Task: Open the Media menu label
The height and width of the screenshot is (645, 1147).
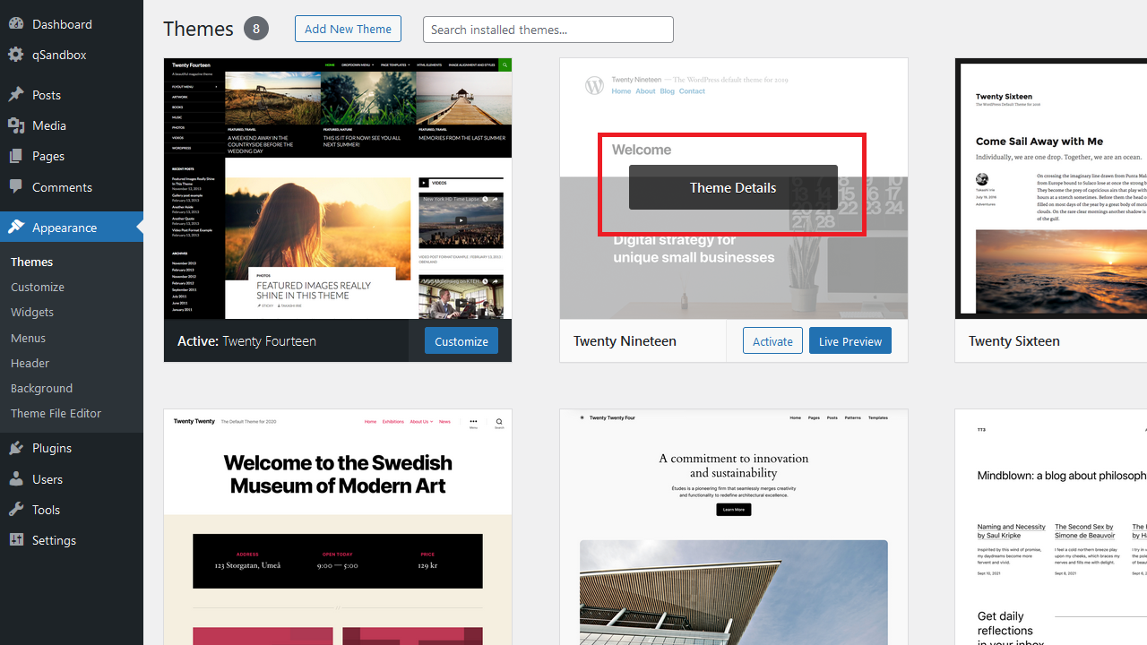Action: (49, 125)
